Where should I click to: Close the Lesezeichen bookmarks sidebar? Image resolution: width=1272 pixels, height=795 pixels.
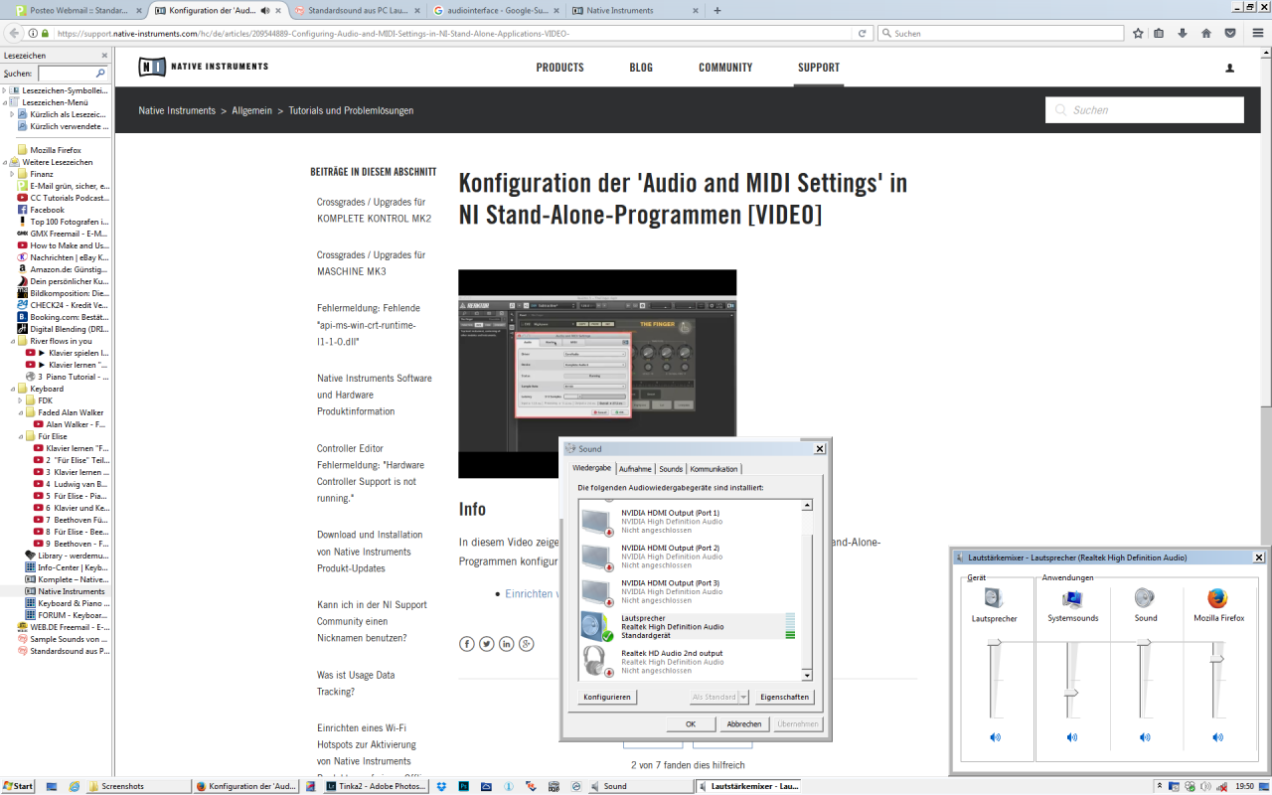[104, 56]
